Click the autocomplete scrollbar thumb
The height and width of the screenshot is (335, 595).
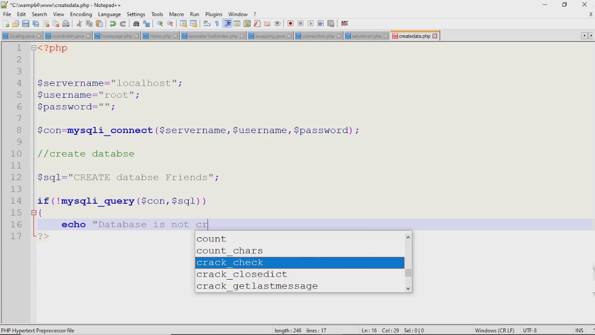click(408, 273)
